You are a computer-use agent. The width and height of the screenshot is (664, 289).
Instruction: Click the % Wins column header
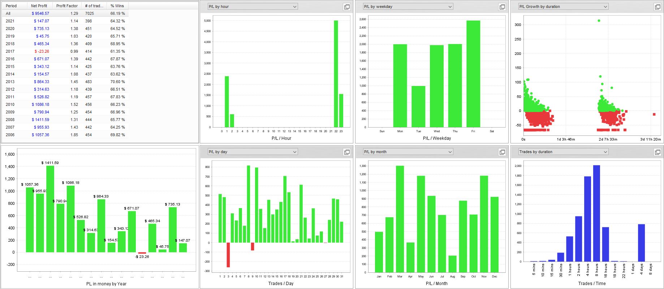click(x=117, y=6)
